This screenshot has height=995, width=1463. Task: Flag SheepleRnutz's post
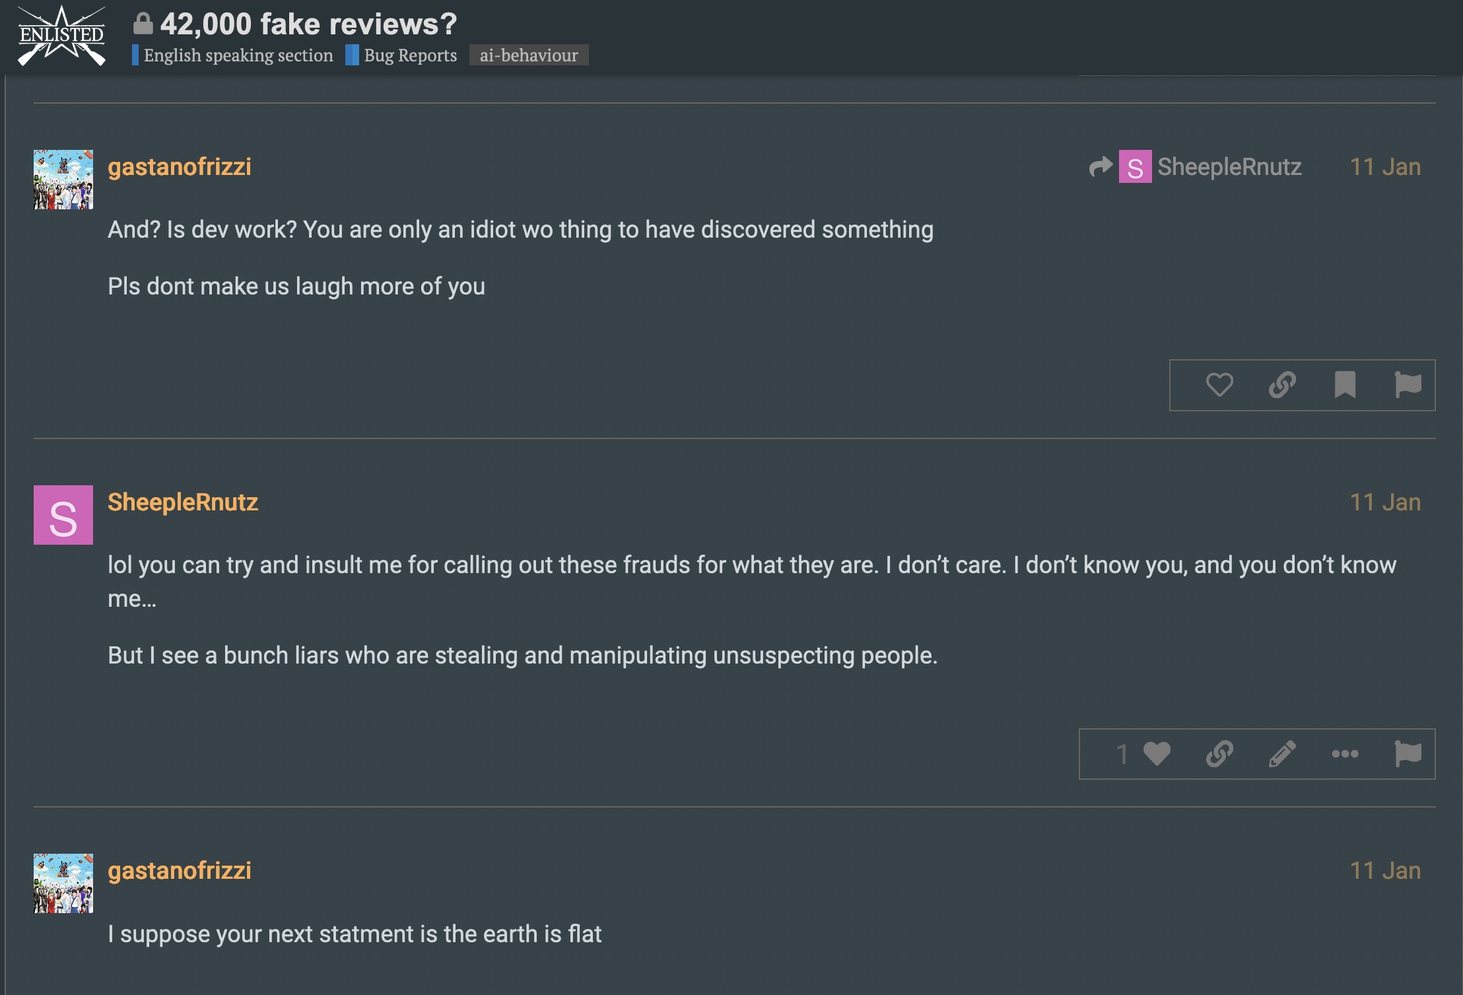[x=1408, y=753]
